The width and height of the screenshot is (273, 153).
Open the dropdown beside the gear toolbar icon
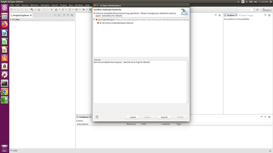(x=87, y=9)
